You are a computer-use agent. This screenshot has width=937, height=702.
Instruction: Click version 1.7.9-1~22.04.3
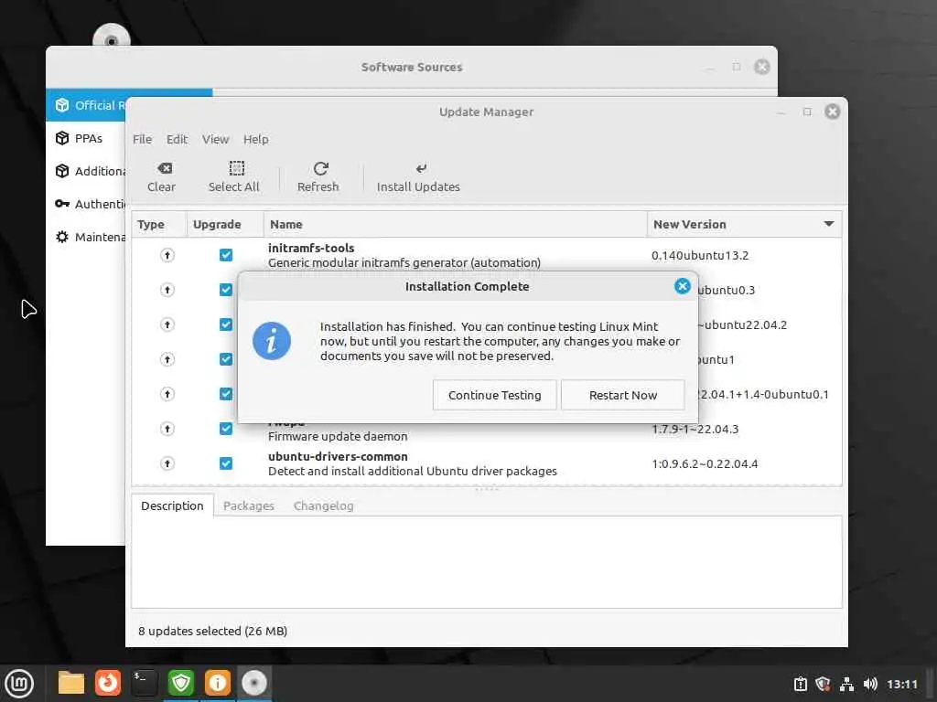click(x=695, y=430)
